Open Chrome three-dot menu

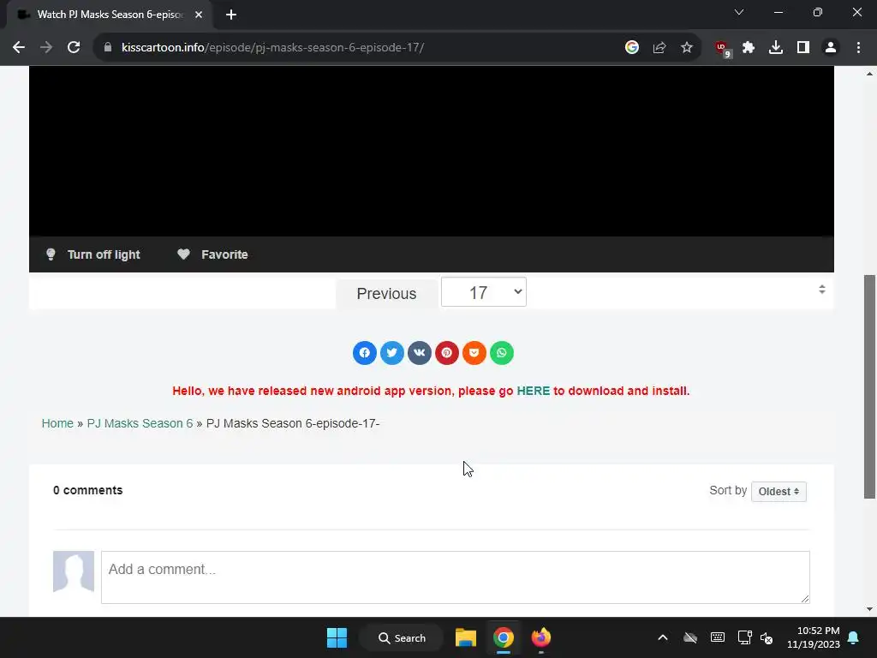[858, 48]
